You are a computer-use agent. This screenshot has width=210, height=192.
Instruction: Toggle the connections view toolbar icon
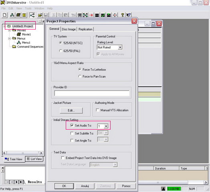coord(32,15)
